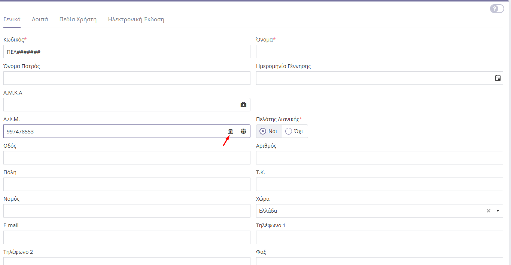Click the Οδός address field
This screenshot has width=511, height=265.
127,158
